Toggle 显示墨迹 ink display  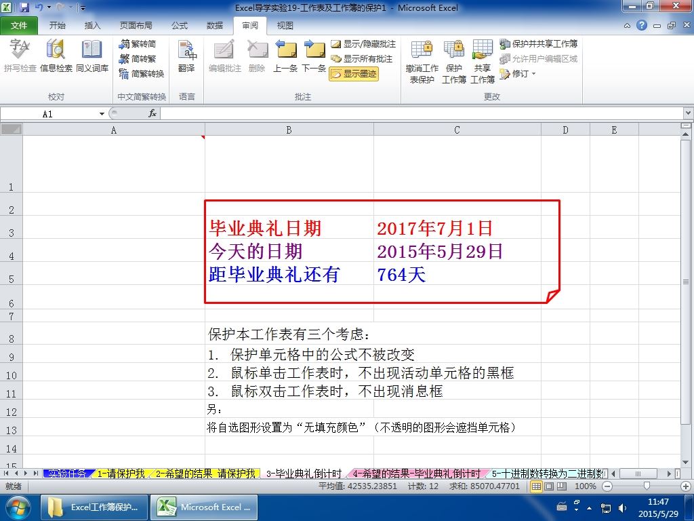pos(354,73)
